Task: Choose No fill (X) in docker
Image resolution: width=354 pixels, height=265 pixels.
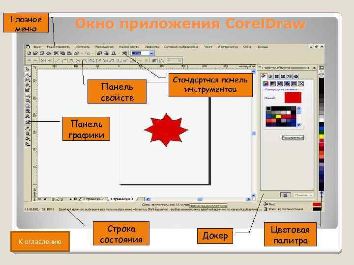Action: pos(301,83)
